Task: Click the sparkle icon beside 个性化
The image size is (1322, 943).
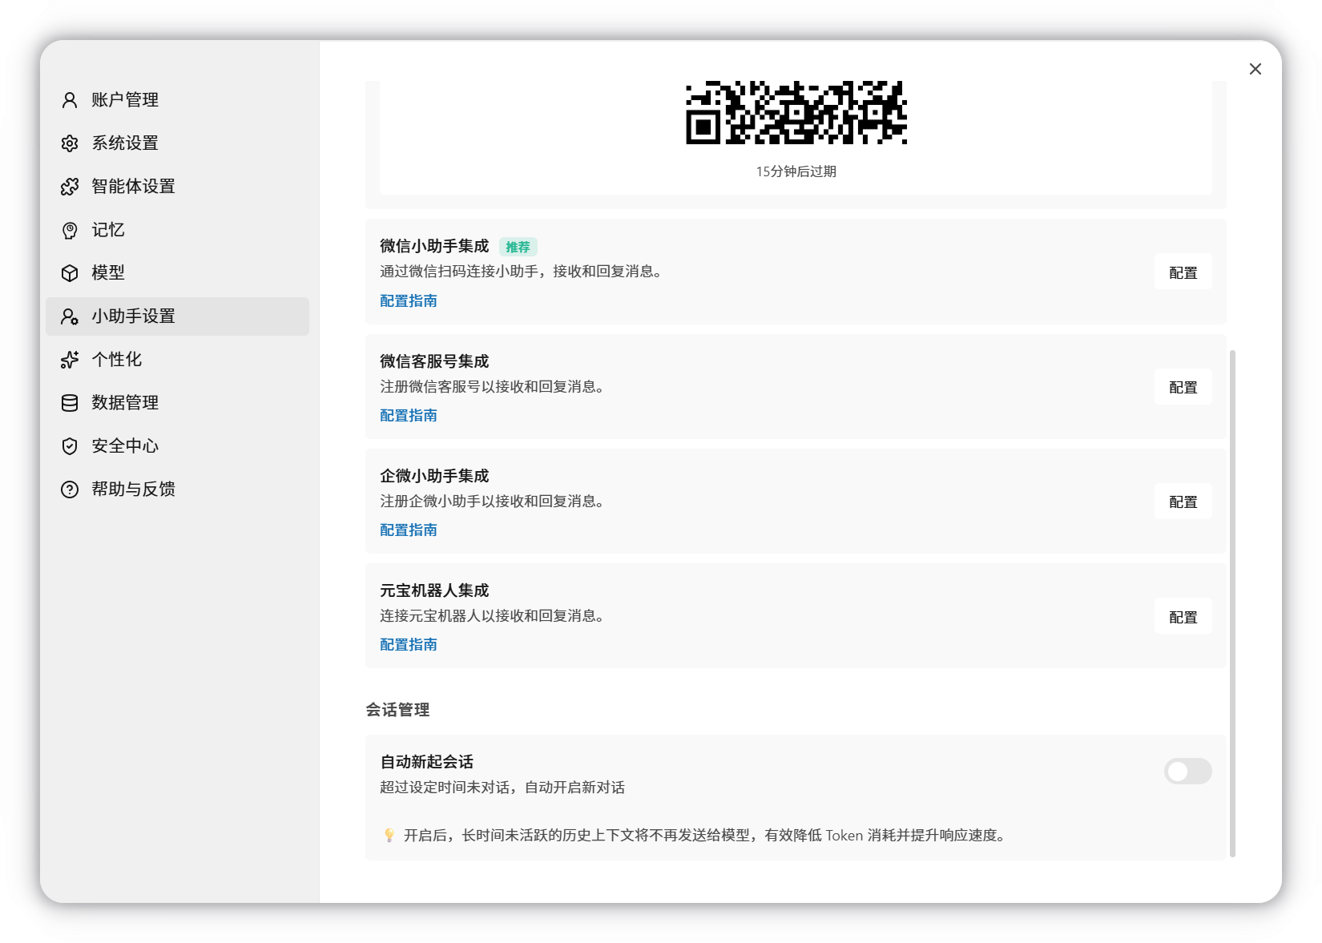Action: (70, 360)
